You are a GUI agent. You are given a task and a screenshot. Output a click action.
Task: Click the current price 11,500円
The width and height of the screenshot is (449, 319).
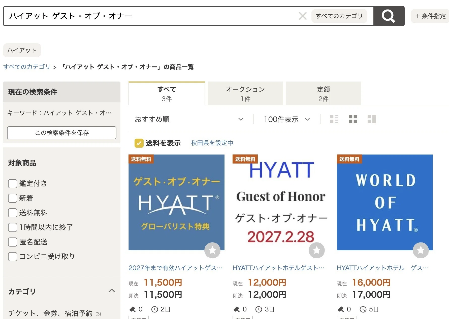pos(163,283)
